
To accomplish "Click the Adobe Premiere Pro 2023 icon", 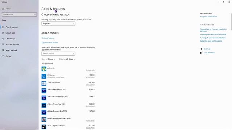I will (44, 112).
